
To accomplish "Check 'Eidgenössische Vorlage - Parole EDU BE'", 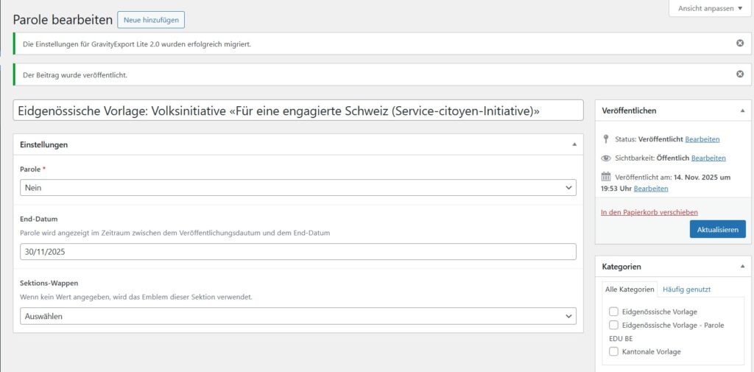I will [x=613, y=325].
